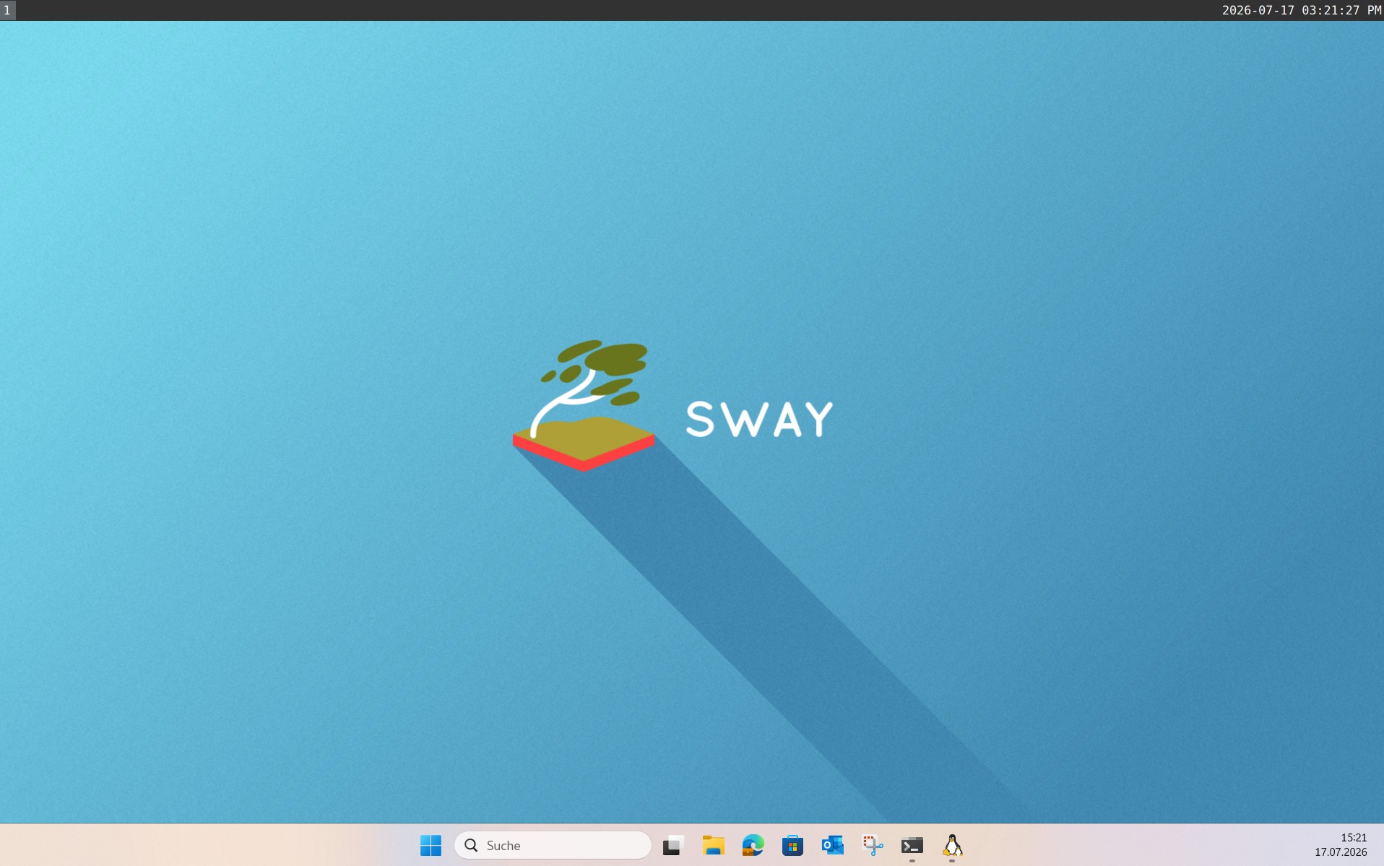
Task: Click the Sway bar date and time
Action: [x=1302, y=10]
